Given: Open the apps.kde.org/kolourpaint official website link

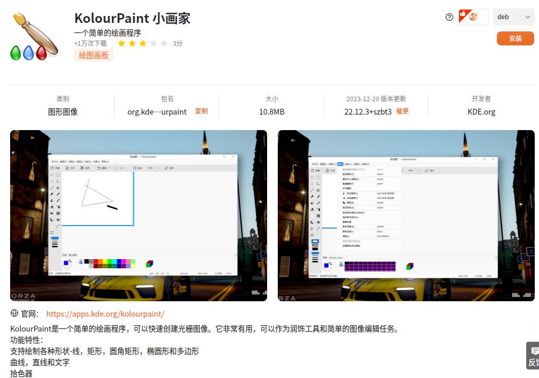Looking at the screenshot, I should 105,313.
